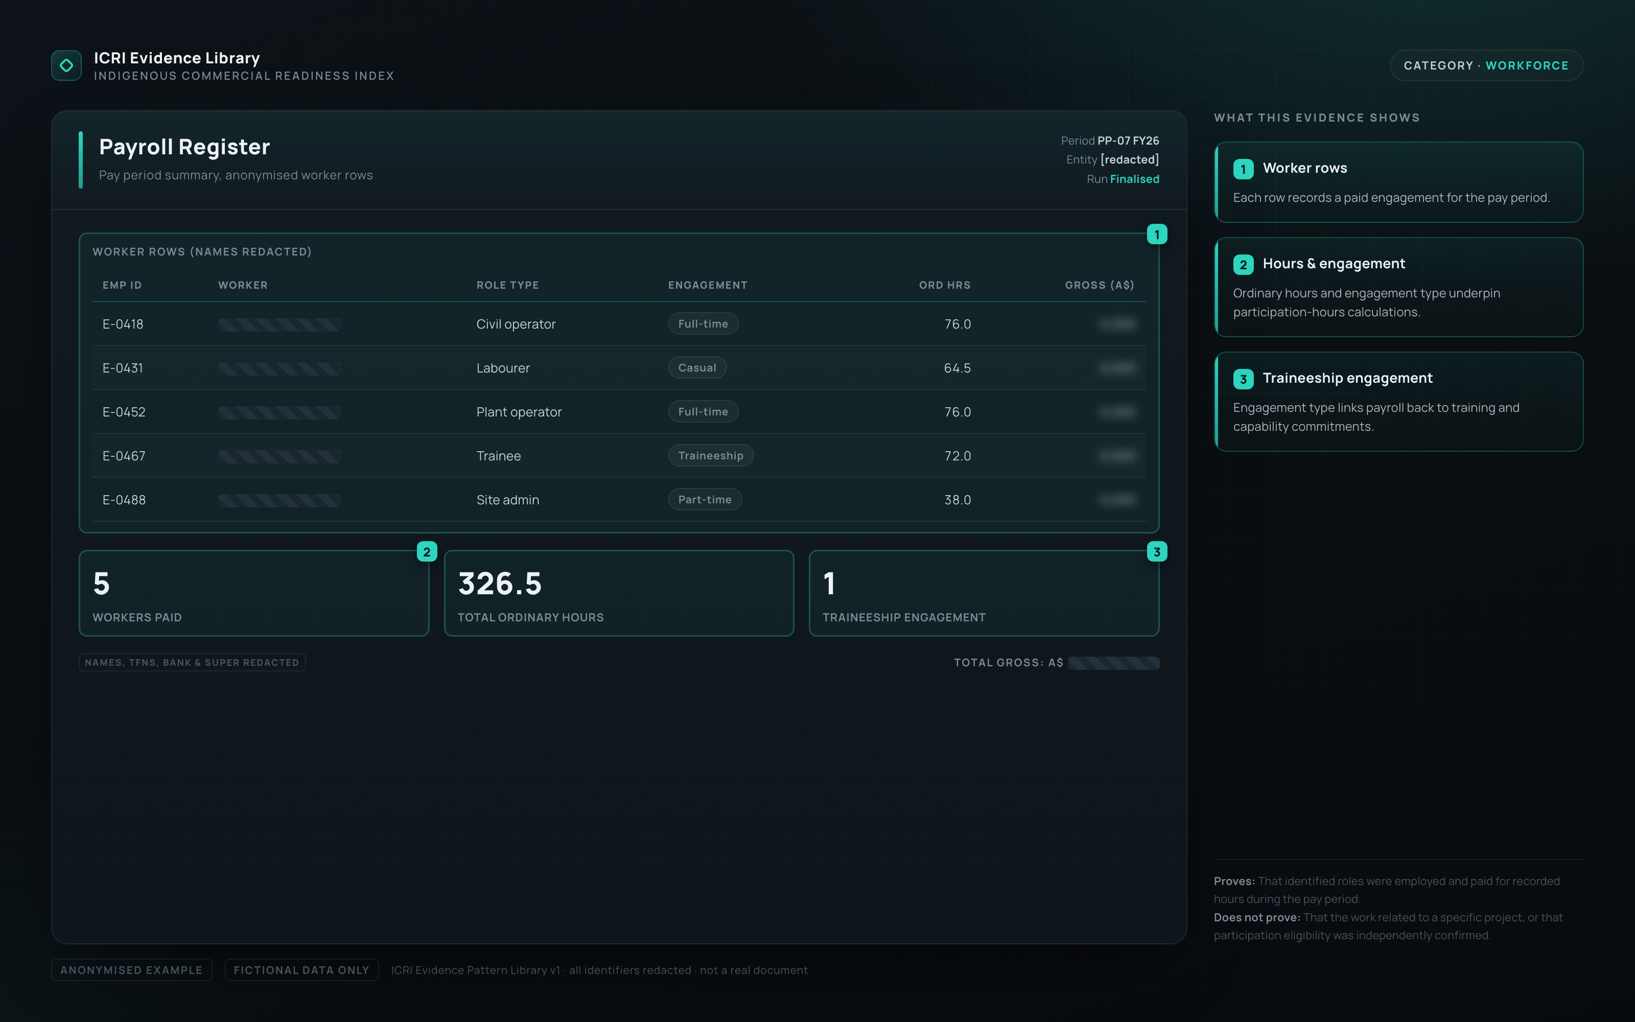This screenshot has height=1022, width=1635.
Task: Click the Names, TFNs, Bank & Super Redacted tag
Action: pos(192,662)
